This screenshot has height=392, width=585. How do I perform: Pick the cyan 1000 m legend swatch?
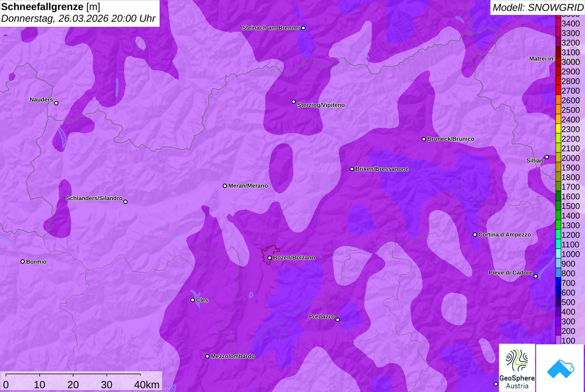558,254
